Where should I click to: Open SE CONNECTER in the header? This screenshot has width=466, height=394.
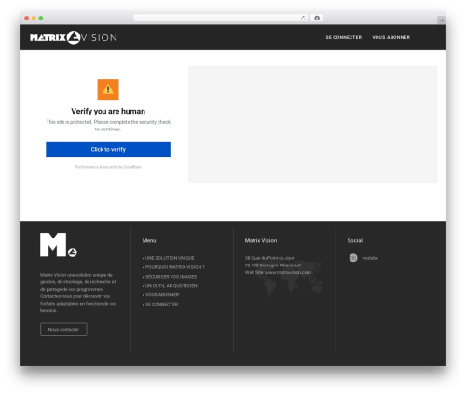[x=344, y=37]
